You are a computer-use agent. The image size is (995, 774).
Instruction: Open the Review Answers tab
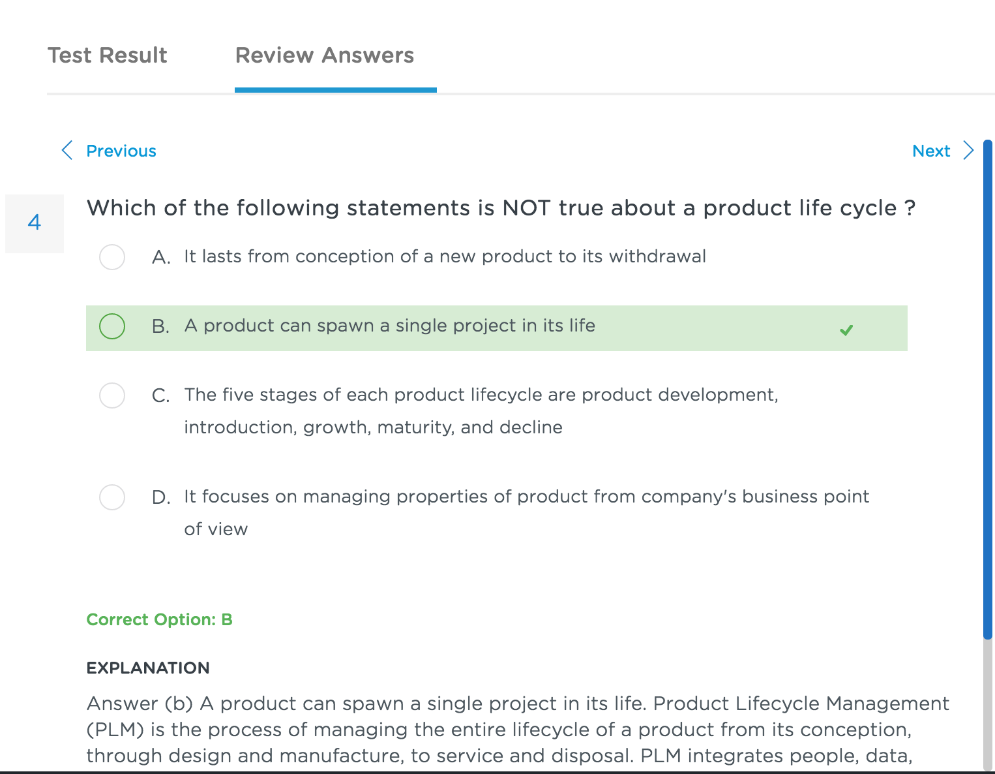[x=325, y=55]
